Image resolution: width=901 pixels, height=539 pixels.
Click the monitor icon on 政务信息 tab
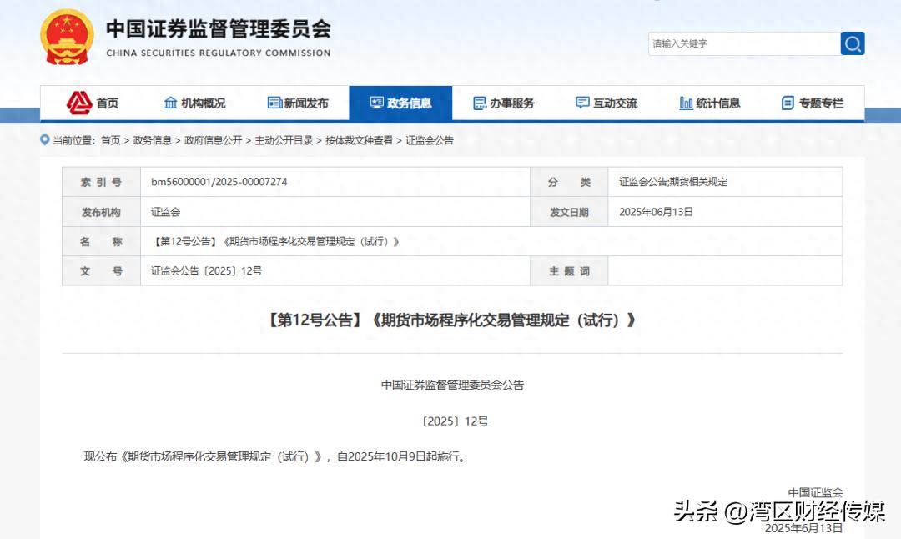pyautogui.click(x=377, y=103)
